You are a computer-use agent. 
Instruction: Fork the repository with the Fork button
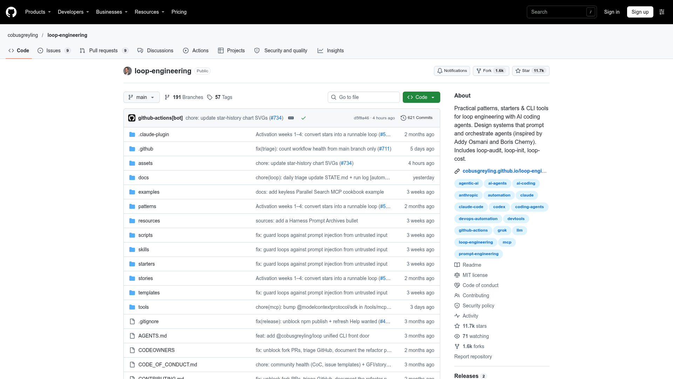coord(491,71)
